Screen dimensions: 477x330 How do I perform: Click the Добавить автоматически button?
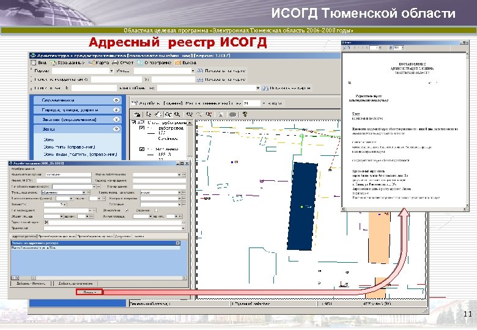tap(75, 283)
